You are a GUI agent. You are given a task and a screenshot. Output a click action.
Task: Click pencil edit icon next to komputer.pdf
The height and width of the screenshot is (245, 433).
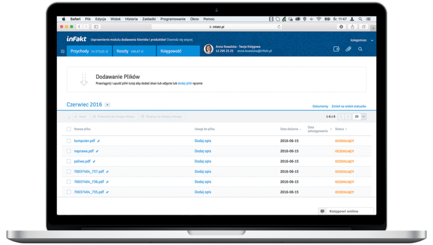98,141
